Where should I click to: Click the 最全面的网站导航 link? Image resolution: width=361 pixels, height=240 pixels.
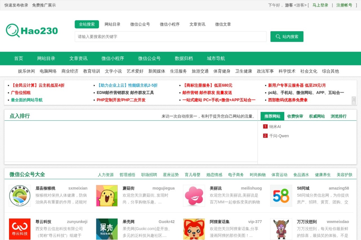[x=27, y=100]
